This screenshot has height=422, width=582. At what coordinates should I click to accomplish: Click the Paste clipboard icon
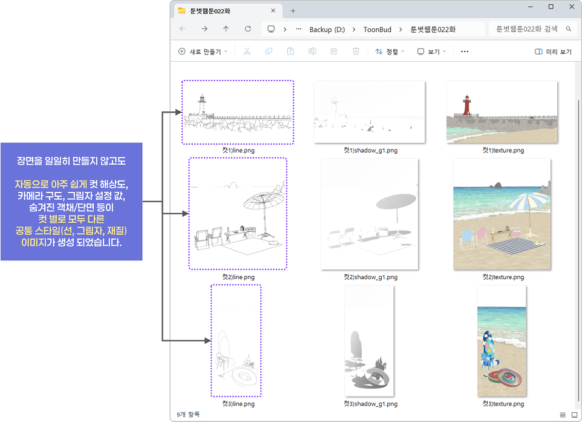290,52
